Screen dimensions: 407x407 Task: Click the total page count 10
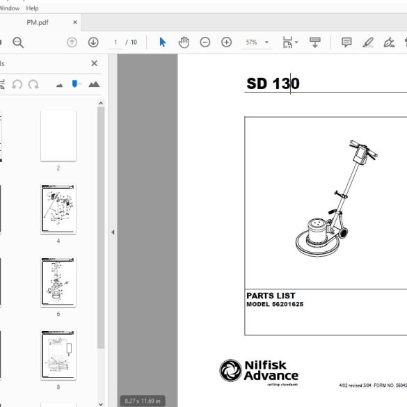[134, 42]
